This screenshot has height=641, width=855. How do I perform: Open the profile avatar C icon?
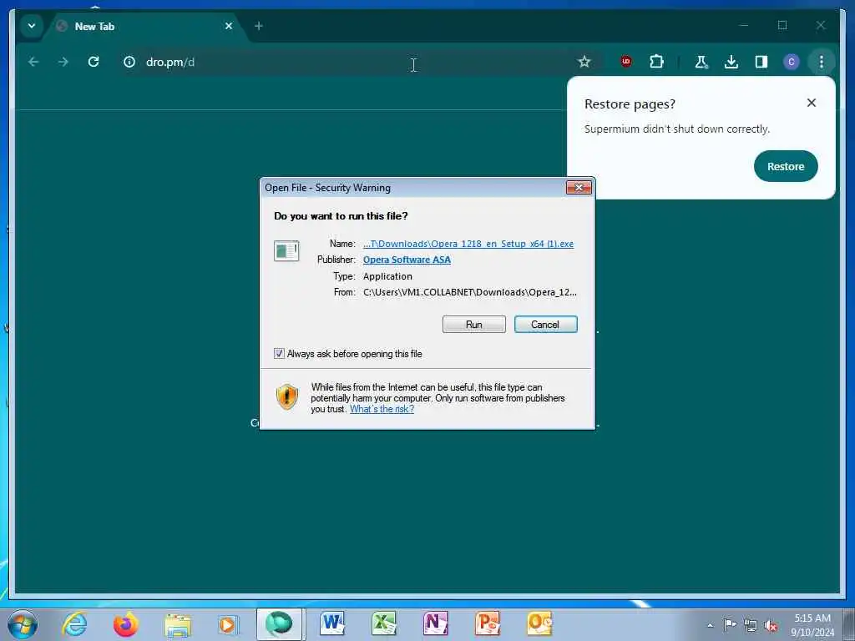[792, 62]
